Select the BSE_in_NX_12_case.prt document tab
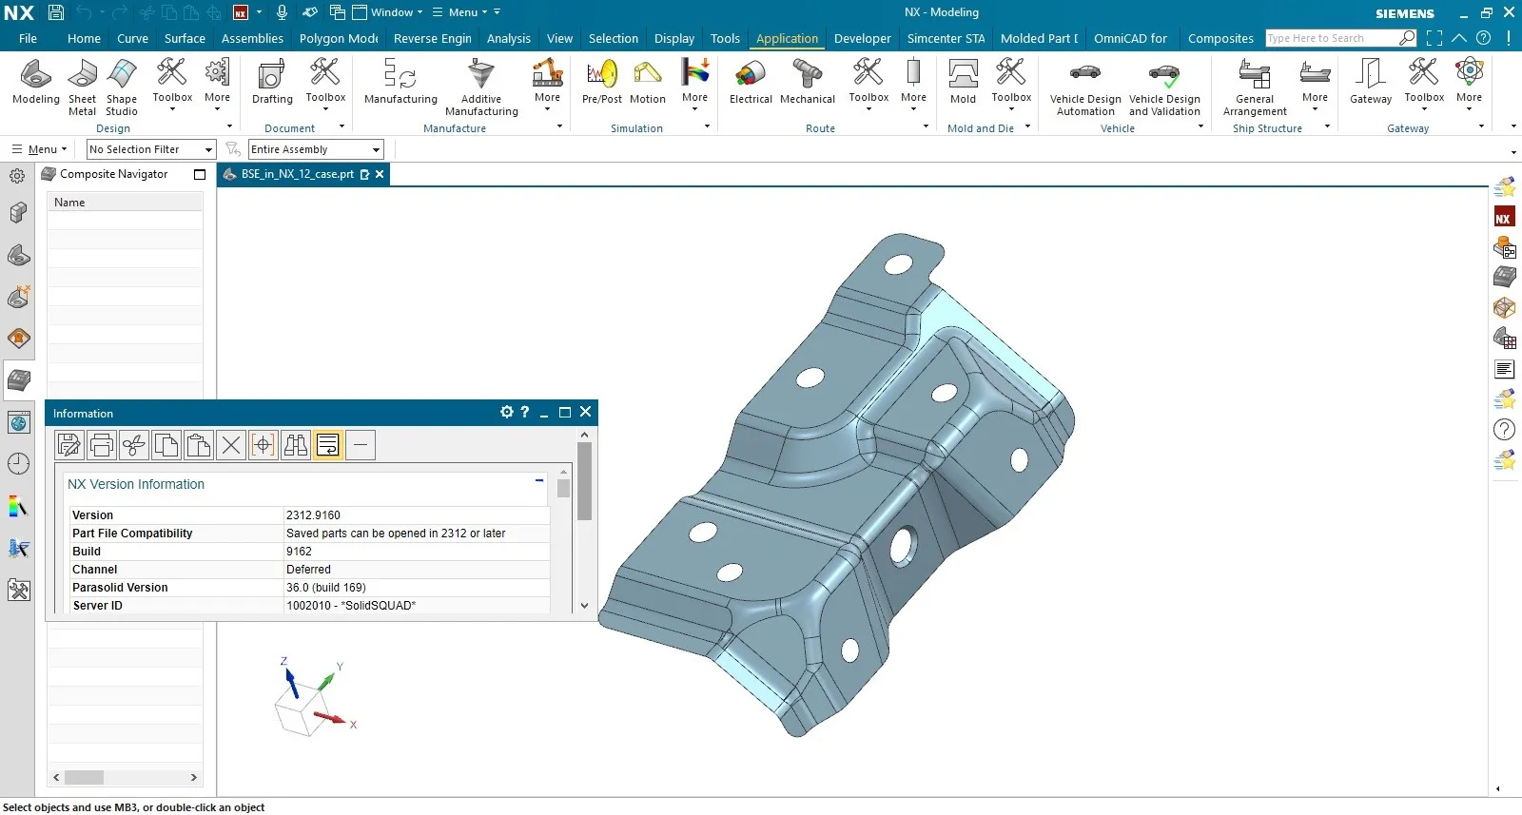 point(297,174)
